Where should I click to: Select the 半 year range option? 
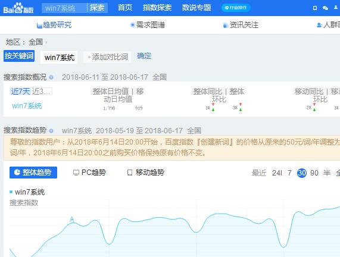(327, 173)
